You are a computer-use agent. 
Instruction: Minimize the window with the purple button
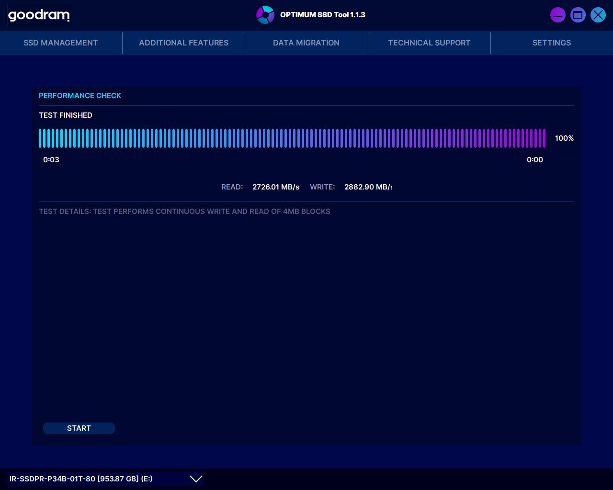coord(557,15)
